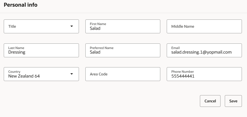Click the 'Salad' value in Preferred Name
This screenshot has height=117, width=247.
[x=95, y=52]
